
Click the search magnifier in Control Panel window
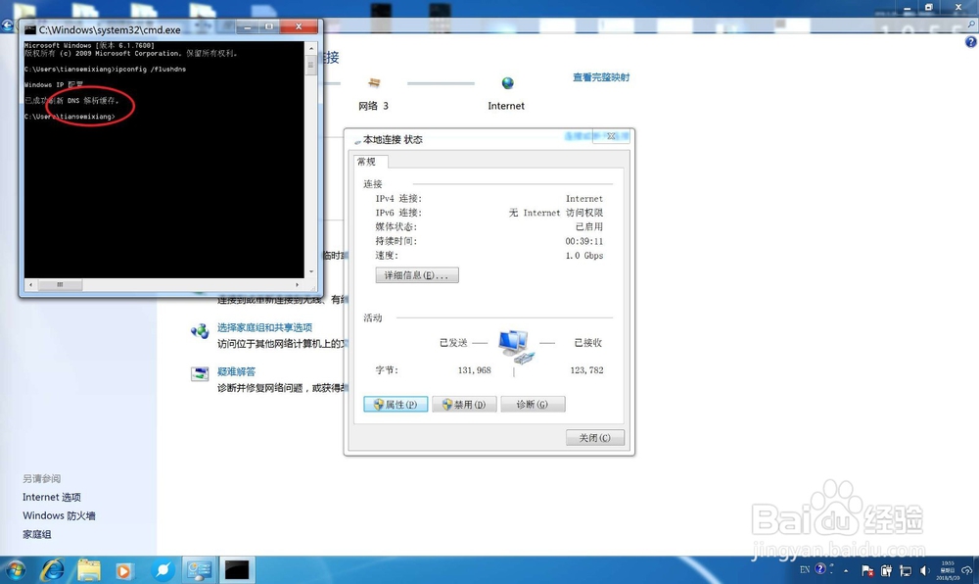(971, 24)
